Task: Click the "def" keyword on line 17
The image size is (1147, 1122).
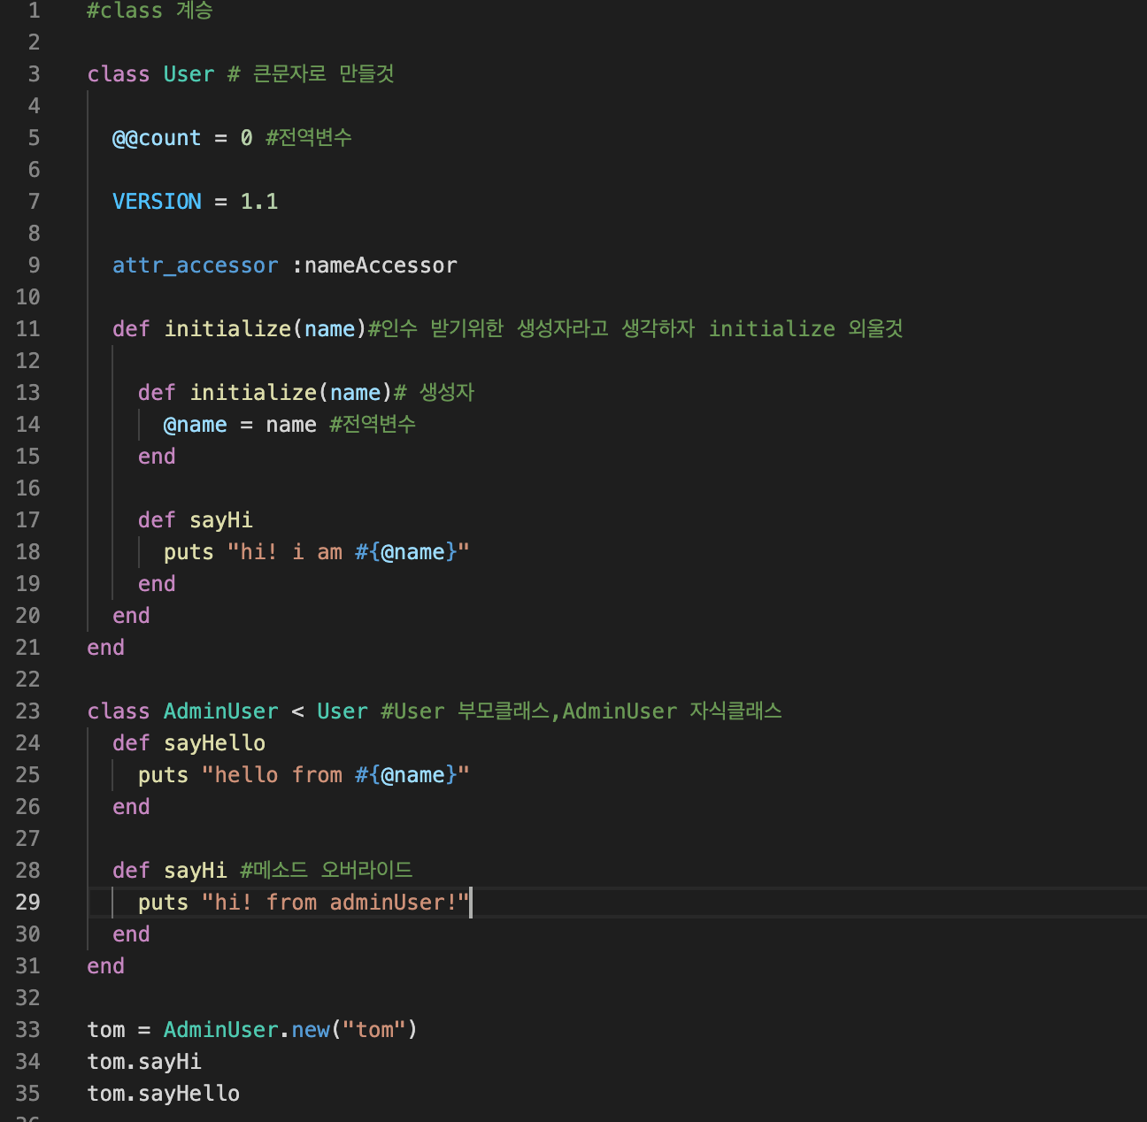Action: [157, 520]
